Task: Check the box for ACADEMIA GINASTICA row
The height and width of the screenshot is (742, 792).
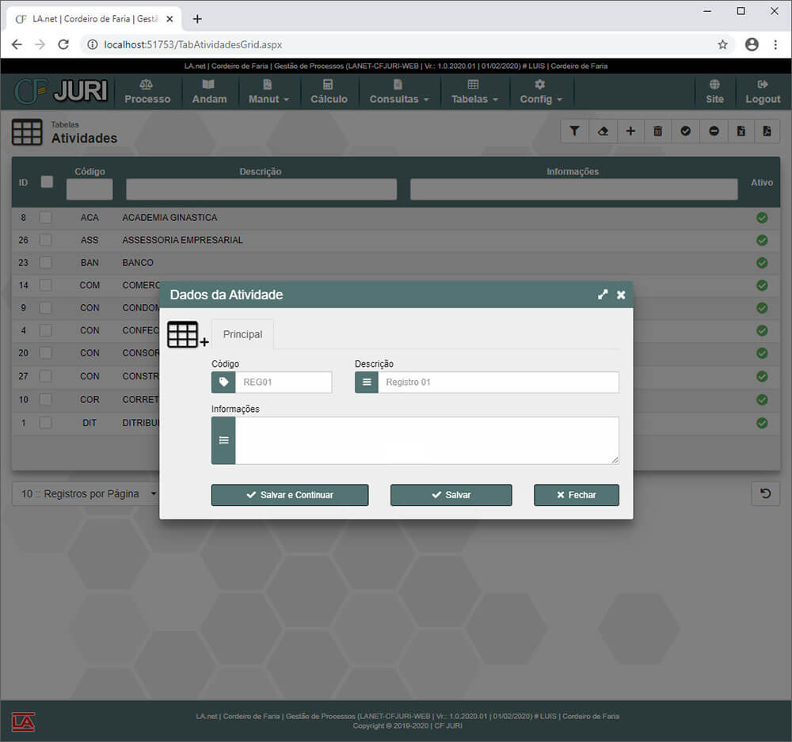Action: 46,218
